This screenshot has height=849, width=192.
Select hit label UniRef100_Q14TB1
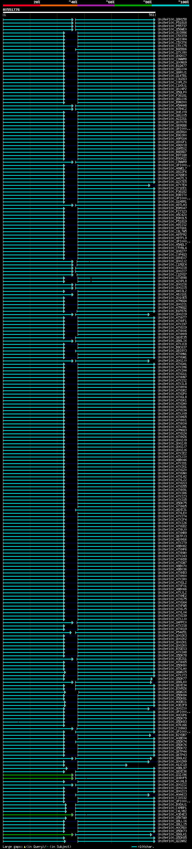pyautogui.click(x=172, y=76)
